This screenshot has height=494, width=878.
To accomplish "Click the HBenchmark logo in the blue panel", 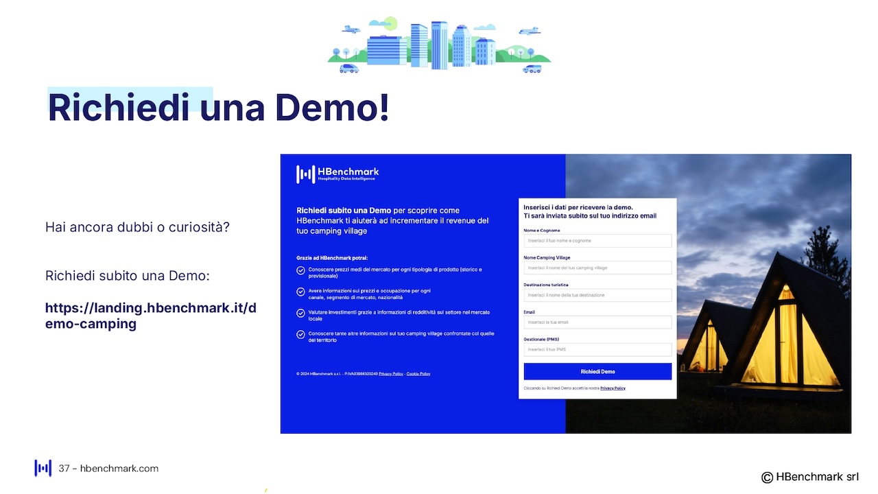I will 337,174.
